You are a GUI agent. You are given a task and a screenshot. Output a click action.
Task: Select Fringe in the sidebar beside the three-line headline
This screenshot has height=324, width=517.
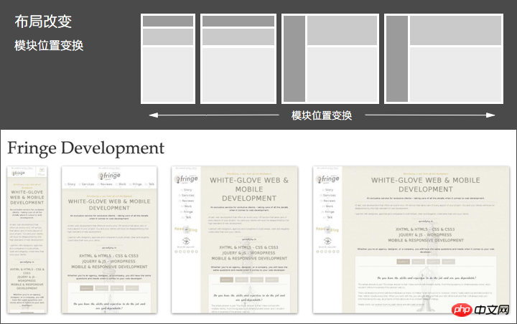(187, 212)
